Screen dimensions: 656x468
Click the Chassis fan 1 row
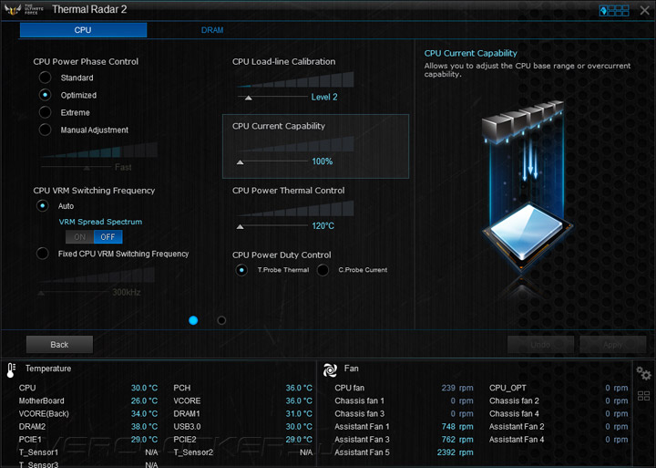(x=404, y=401)
